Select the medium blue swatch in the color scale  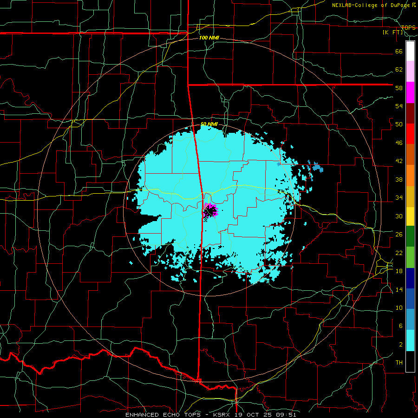coord(410,299)
